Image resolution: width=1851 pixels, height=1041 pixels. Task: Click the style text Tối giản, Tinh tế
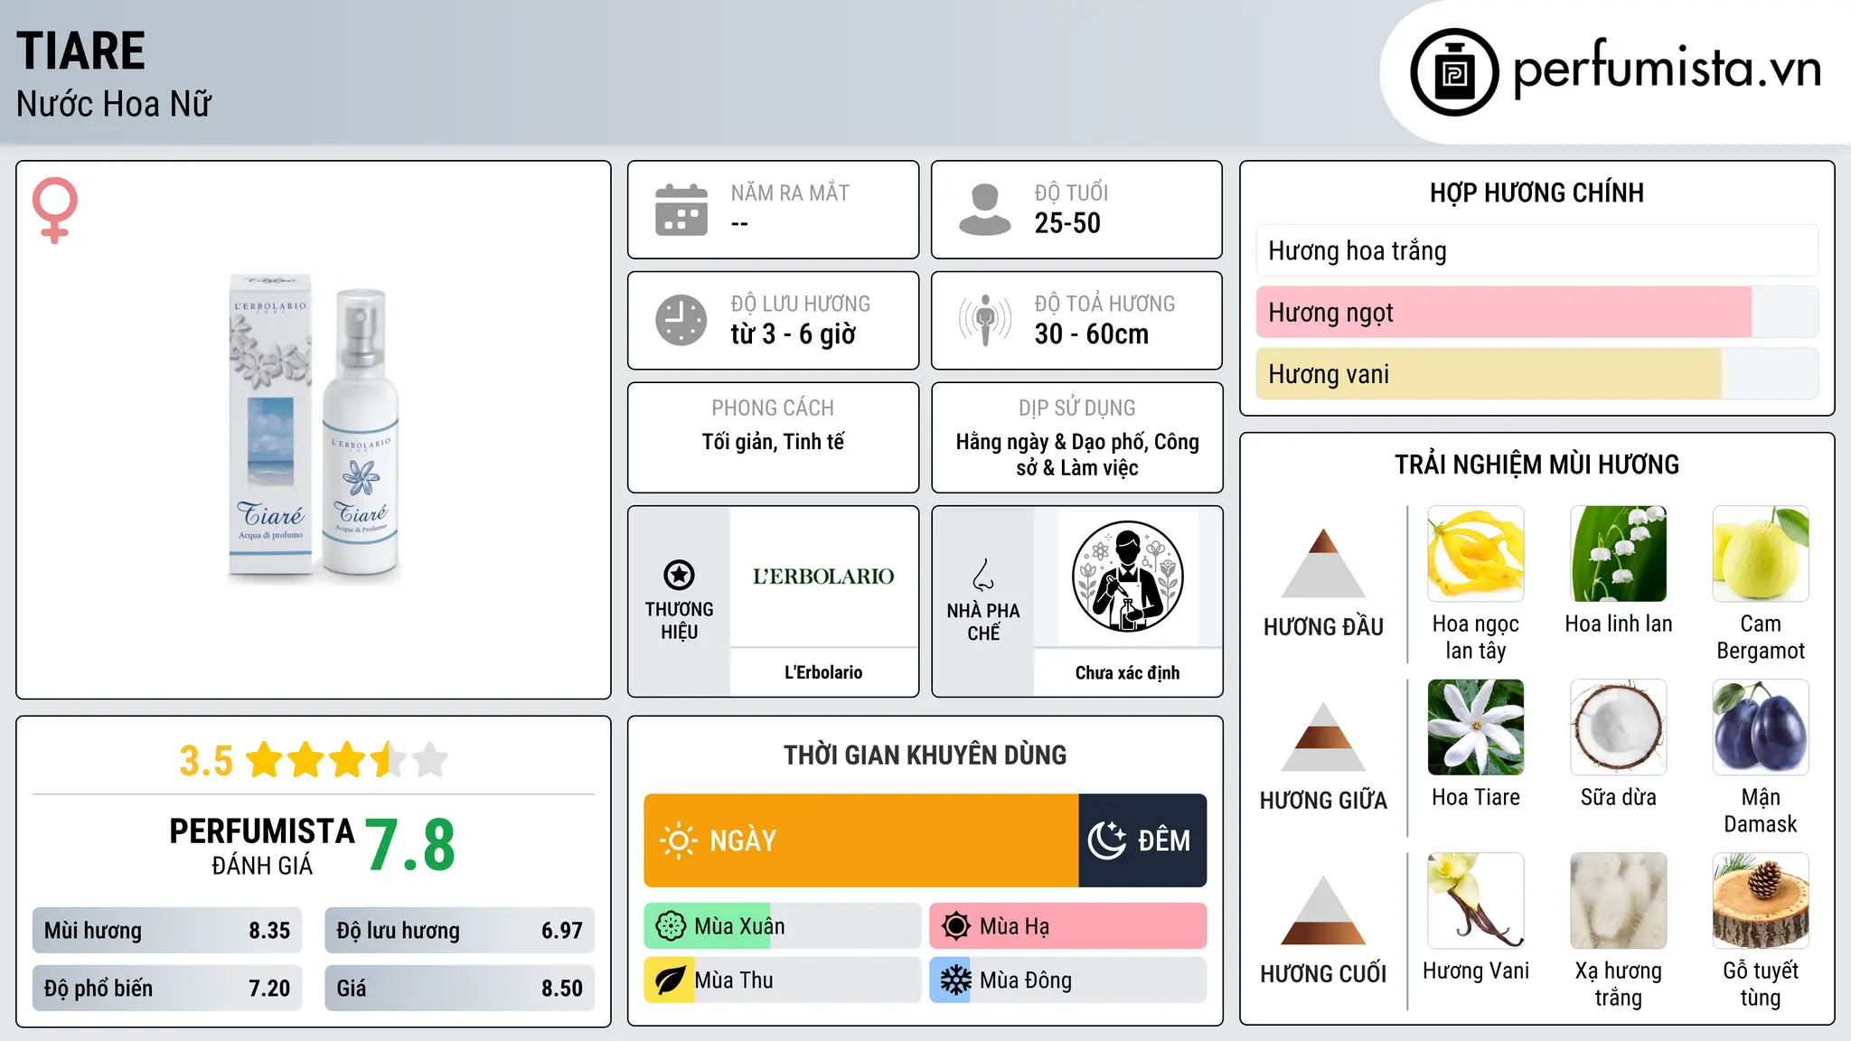point(774,442)
